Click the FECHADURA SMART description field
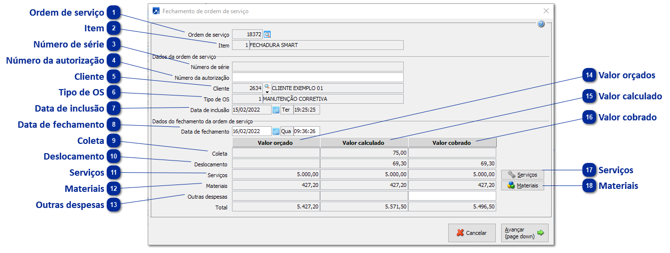Screen dimensions: 670x253 [326, 45]
